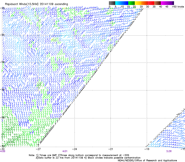185x162 pixels.
Task: Click the yellow 20-25 knots color swatch
Action: (x=138, y=3)
